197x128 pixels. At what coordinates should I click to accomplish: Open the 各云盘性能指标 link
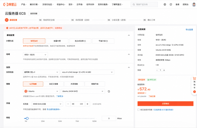click(x=53, y=110)
